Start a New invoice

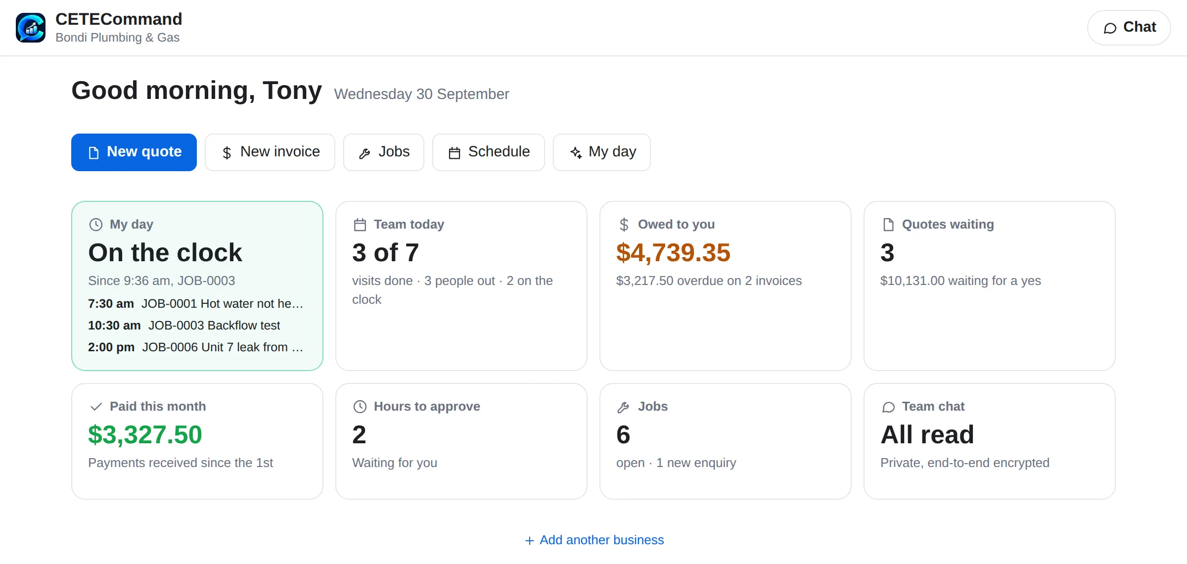pos(270,152)
